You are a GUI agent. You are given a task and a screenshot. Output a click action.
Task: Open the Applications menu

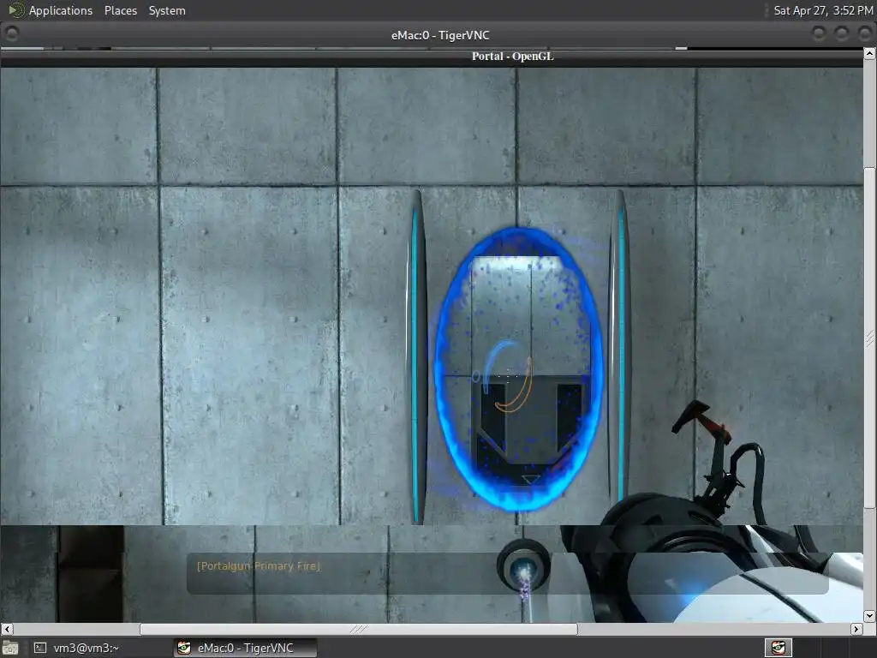pyautogui.click(x=61, y=10)
